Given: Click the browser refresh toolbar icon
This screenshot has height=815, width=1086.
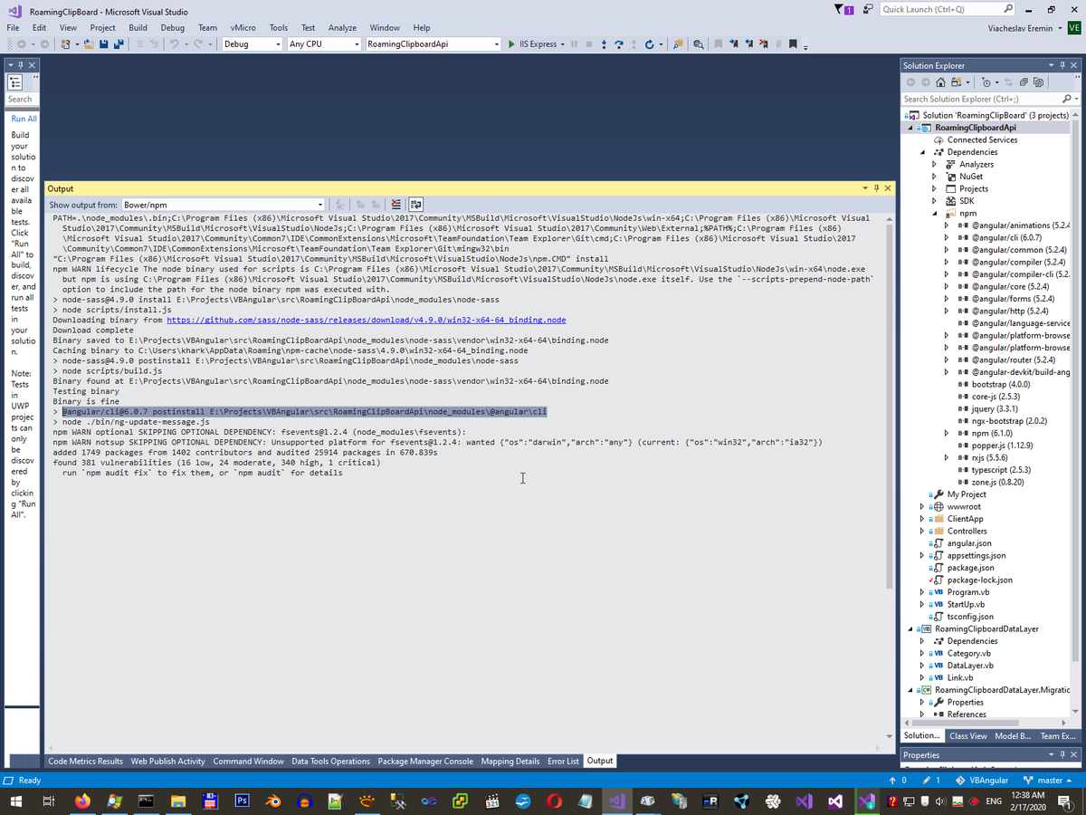Looking at the screenshot, I should point(650,43).
